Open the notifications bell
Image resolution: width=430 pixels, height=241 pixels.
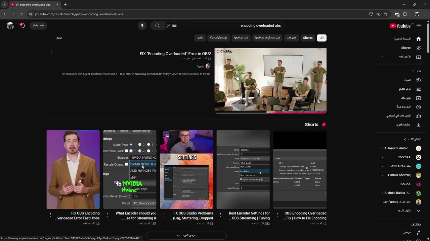[x=22, y=25]
